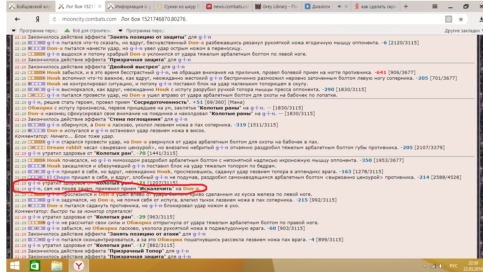Open the Yandex Browser hamburger menu
The height and width of the screenshot is (272, 483).
point(436,6)
